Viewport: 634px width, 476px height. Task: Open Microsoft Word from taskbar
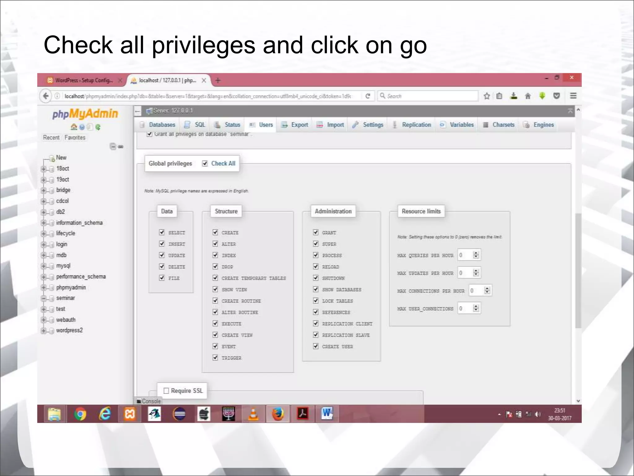click(327, 414)
